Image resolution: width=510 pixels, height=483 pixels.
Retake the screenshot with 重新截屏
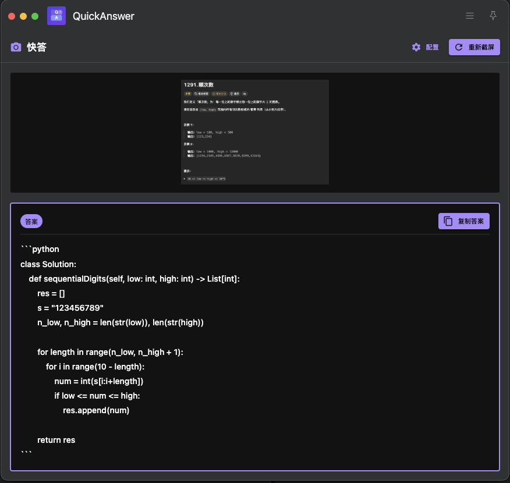(x=474, y=47)
